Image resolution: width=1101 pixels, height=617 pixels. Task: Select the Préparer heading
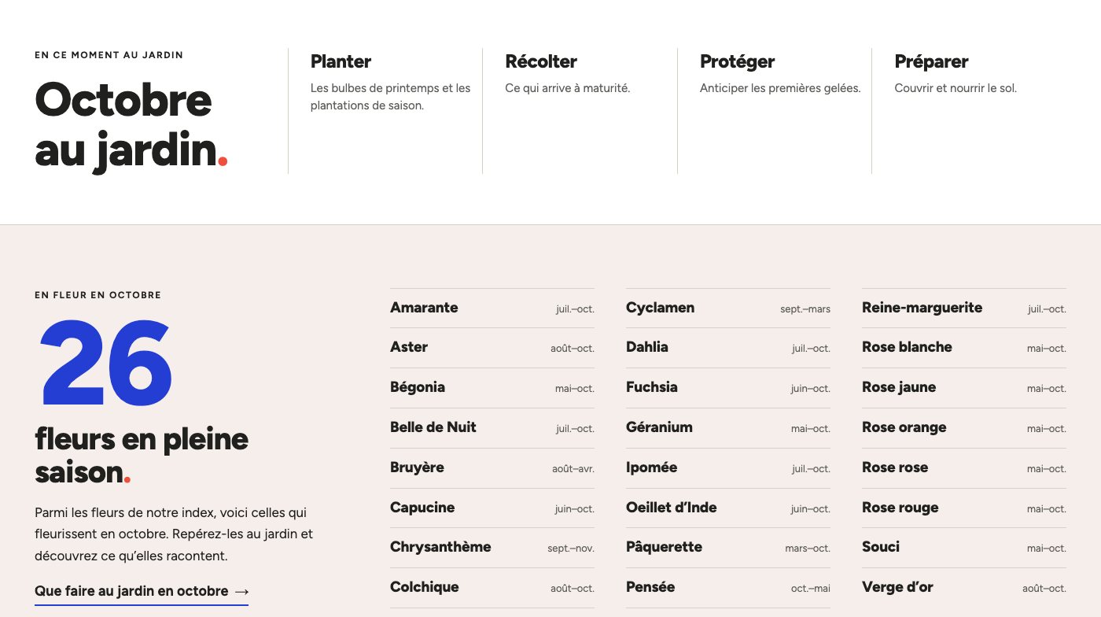(x=931, y=61)
